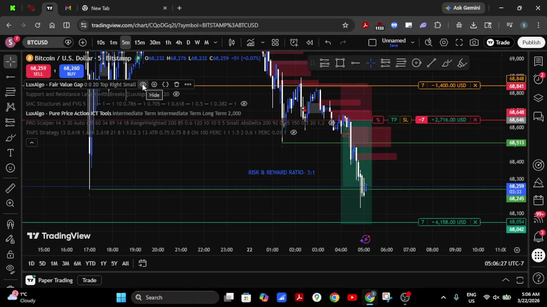Image resolution: width=547 pixels, height=307 pixels.
Task: Open the patterns tool in left sidebar
Action: (x=11, y=107)
